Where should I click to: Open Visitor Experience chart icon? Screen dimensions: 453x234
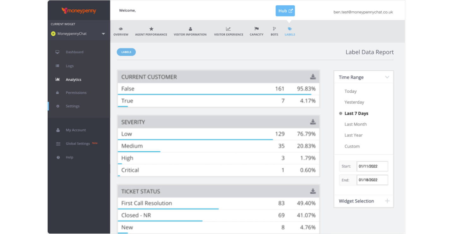pyautogui.click(x=228, y=29)
